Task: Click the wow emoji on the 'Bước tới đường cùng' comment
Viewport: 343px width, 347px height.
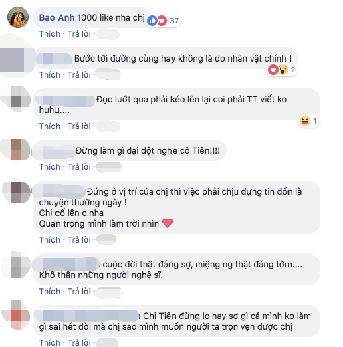Action: [283, 70]
